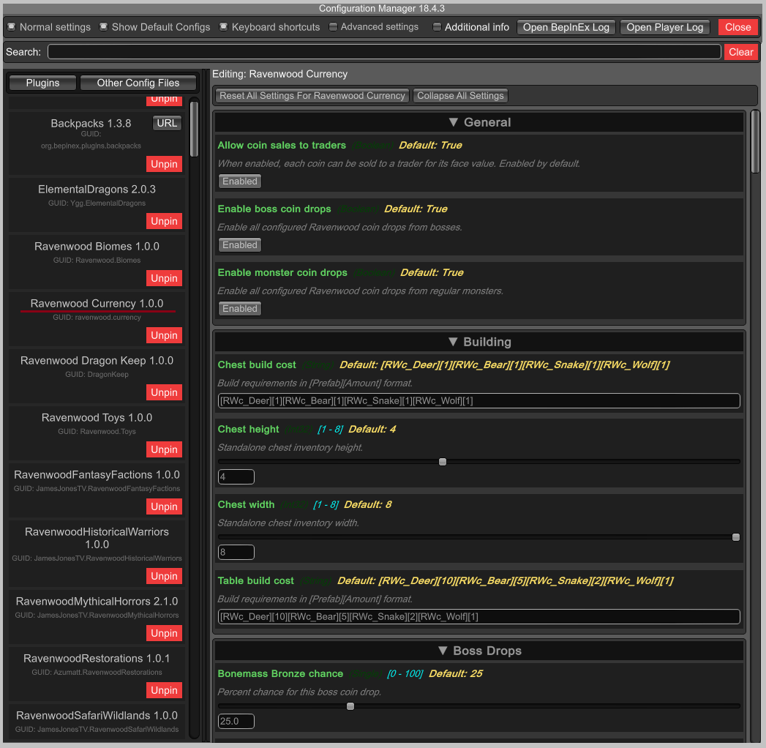
Task: Click settings panel scrollbar thumb
Action: (x=755, y=142)
